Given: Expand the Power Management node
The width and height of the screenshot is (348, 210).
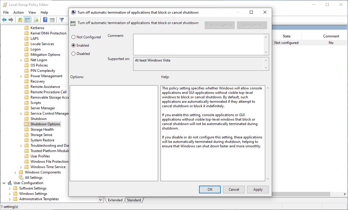Looking at the screenshot, I should (21, 76).
